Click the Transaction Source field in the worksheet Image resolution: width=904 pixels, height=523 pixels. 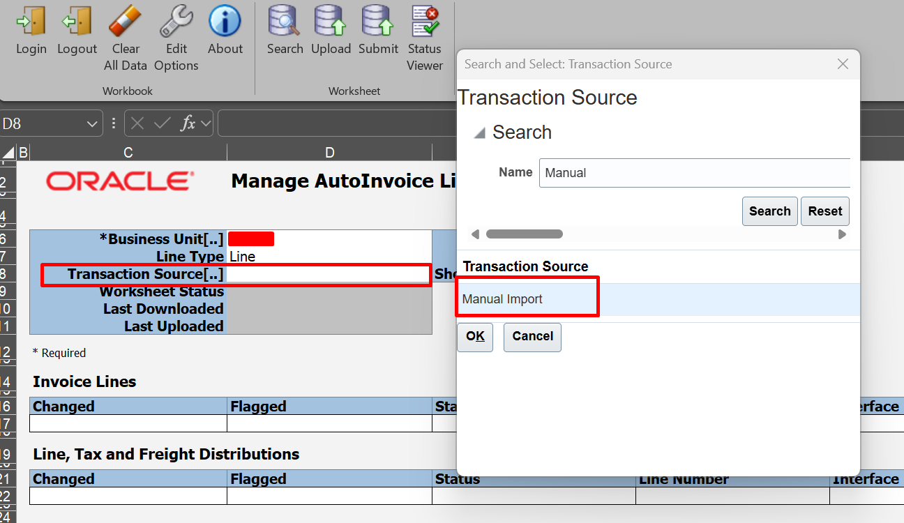329,274
